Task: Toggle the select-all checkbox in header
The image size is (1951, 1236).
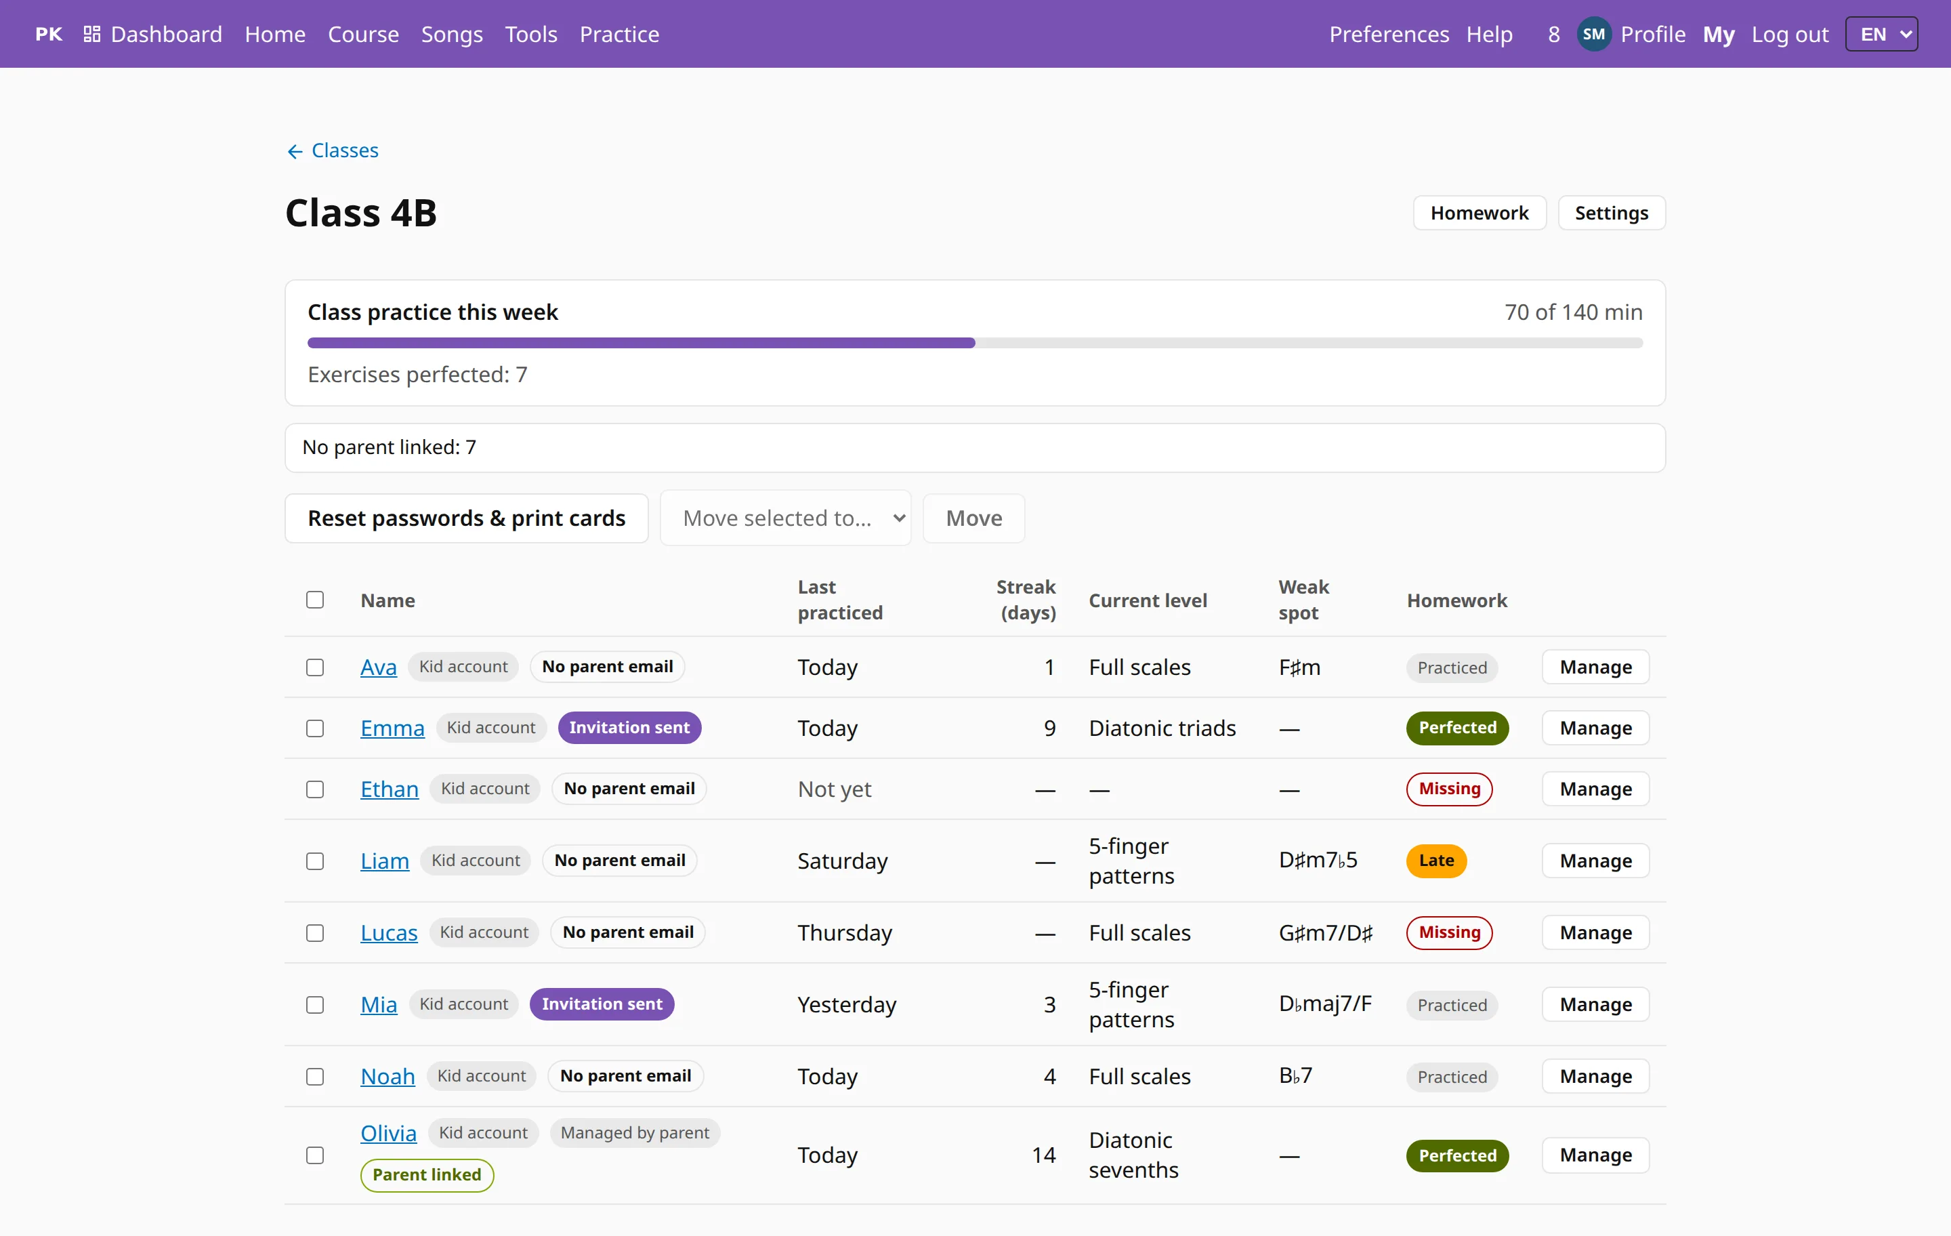Action: [315, 600]
